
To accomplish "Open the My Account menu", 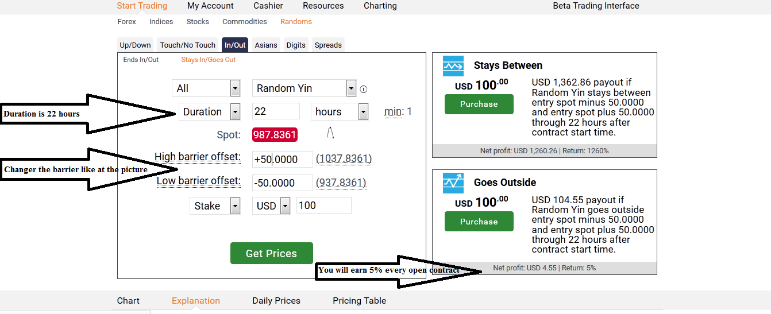I will [210, 6].
